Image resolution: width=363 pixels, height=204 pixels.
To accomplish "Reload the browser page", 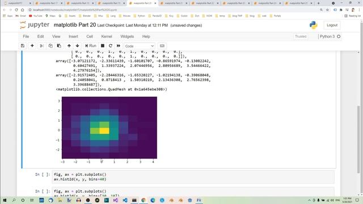I will coord(16,10).
